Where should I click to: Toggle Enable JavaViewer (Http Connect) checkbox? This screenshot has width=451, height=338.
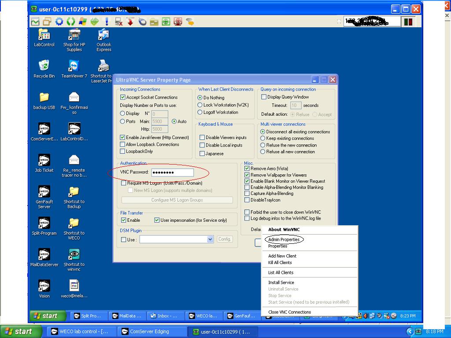point(122,137)
